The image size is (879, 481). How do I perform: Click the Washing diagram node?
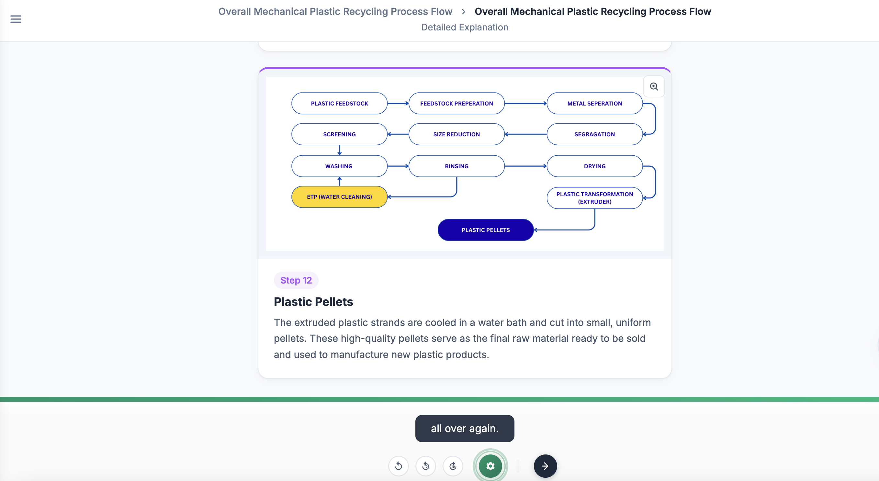pyautogui.click(x=339, y=166)
